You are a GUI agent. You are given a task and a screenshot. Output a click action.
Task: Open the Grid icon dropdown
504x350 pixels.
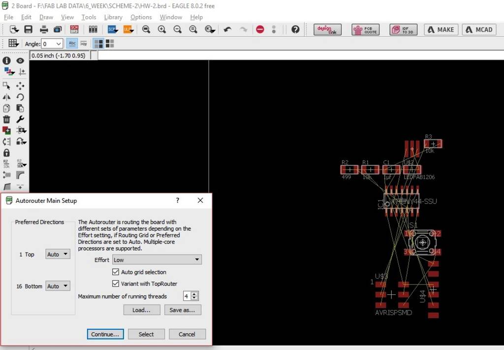(x=13, y=43)
